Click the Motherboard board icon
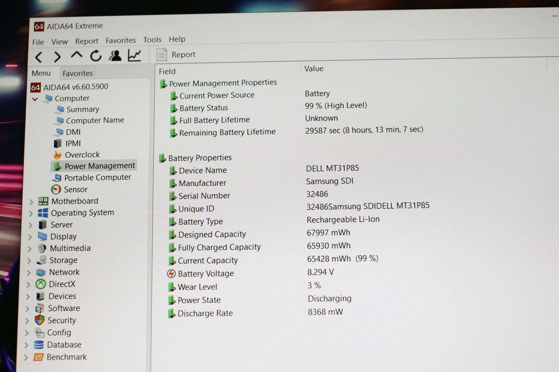This screenshot has width=559, height=372. point(43,201)
